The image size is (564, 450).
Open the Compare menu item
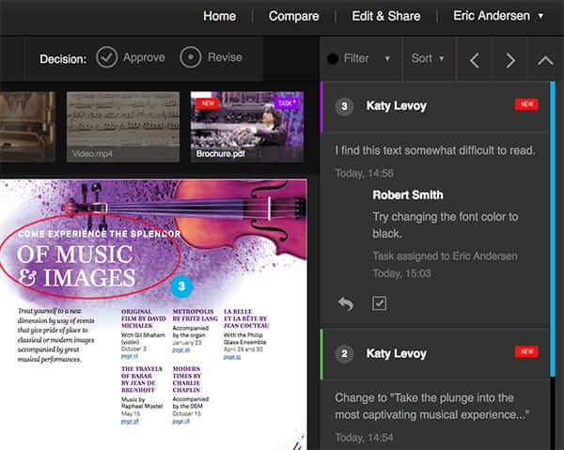pyautogui.click(x=293, y=16)
